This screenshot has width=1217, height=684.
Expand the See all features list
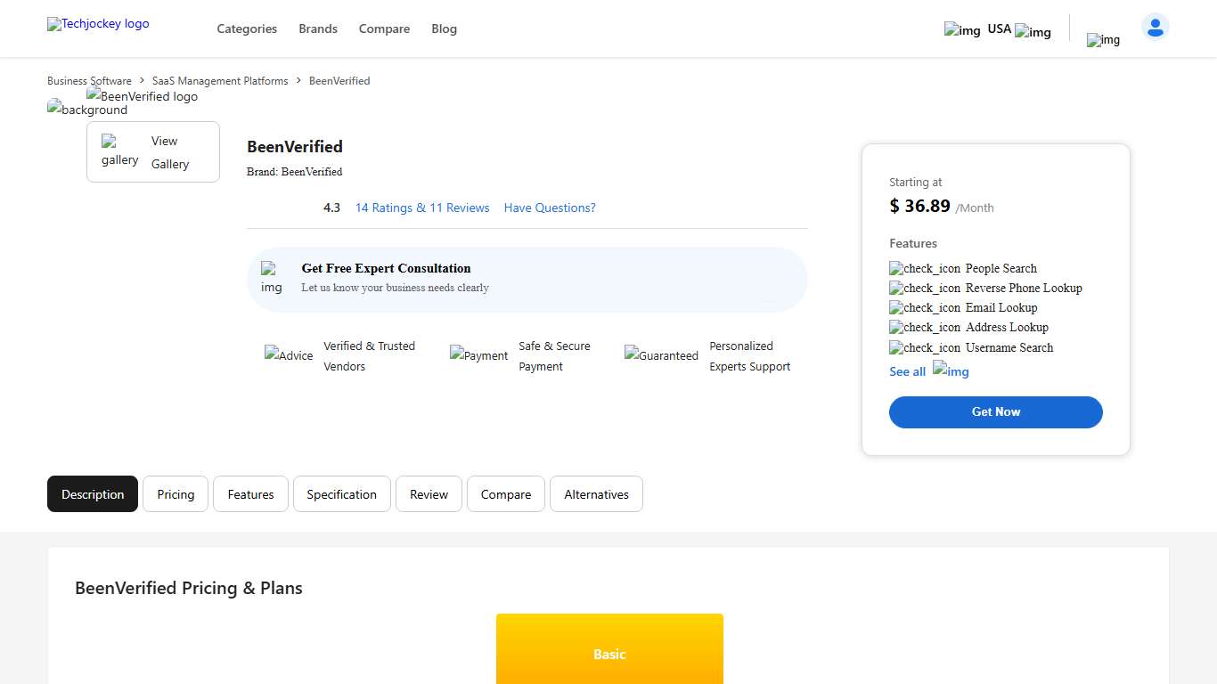click(907, 371)
